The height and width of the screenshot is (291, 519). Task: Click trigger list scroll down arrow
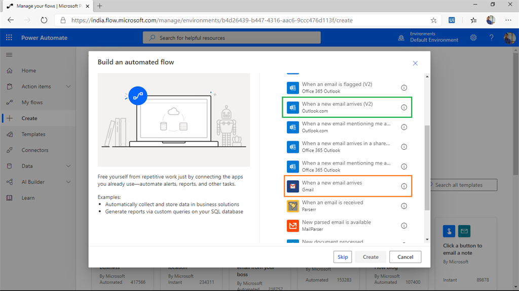pyautogui.click(x=427, y=239)
